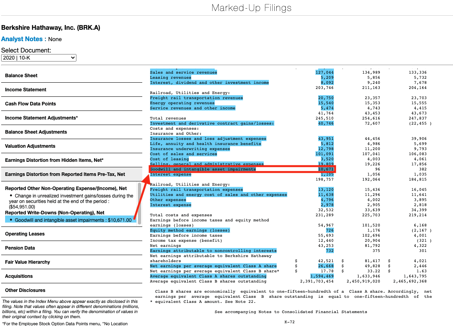Open Income Statement Adjustments section
This screenshot has height=326, width=453.
click(72, 118)
